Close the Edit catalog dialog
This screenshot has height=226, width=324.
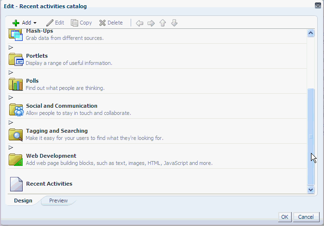[318, 6]
